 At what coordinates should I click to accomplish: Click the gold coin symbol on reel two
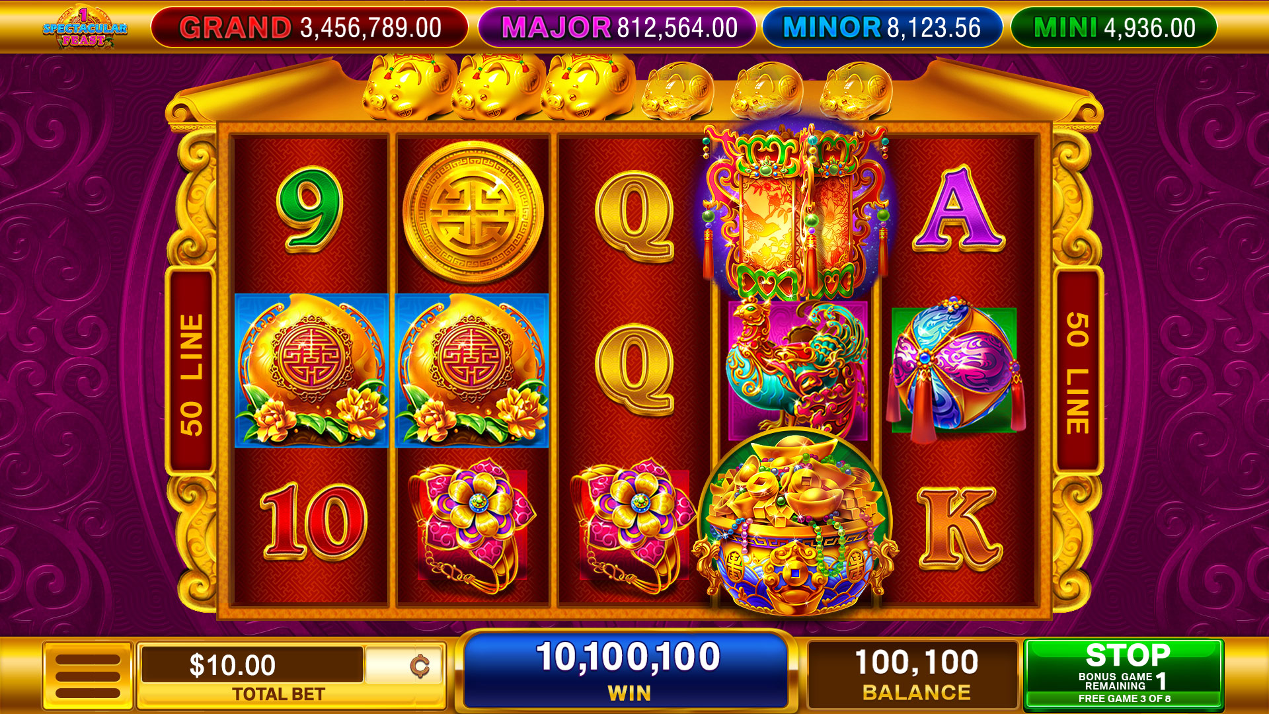pyautogui.click(x=473, y=212)
